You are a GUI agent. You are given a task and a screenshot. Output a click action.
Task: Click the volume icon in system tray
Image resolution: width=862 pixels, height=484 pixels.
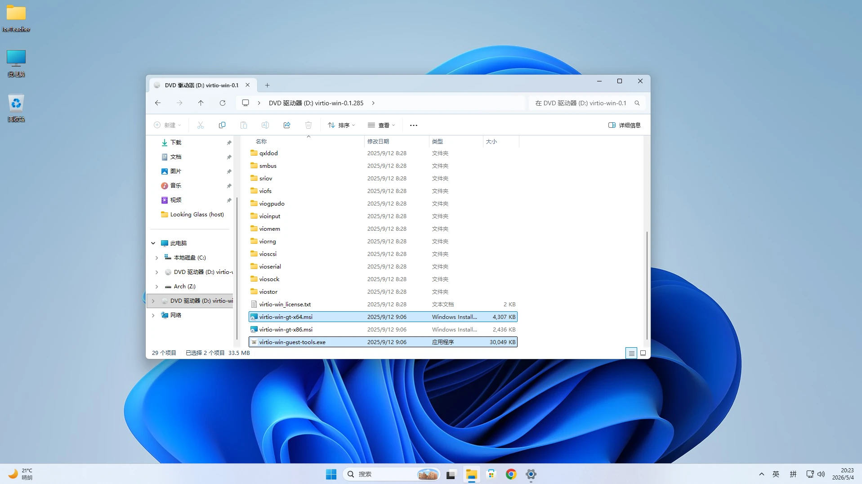pos(821,474)
